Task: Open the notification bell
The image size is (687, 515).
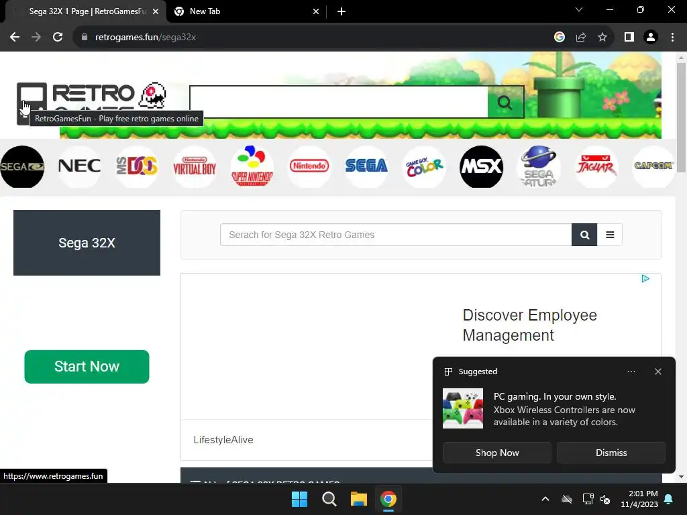Action: point(669,499)
